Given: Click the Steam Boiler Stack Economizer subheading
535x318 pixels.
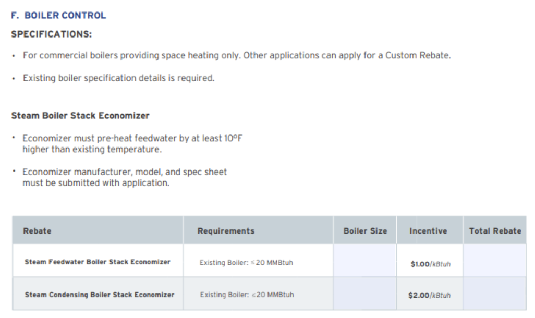Looking at the screenshot, I should pyautogui.click(x=80, y=116).
